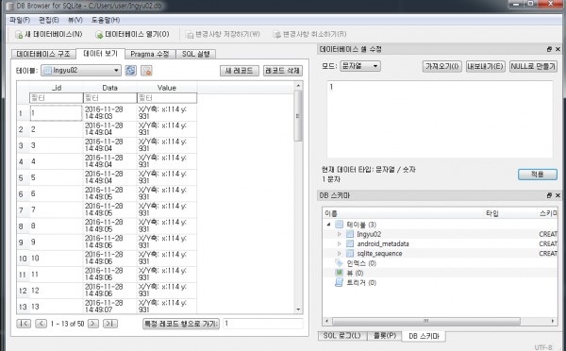Select the _id cell of row 1
This screenshot has height=351, width=566.
(x=57, y=113)
